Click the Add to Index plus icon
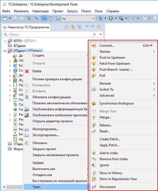 point(94,153)
